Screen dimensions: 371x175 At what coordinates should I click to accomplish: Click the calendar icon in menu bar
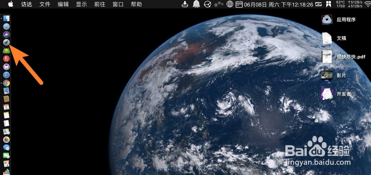tap(239, 4)
